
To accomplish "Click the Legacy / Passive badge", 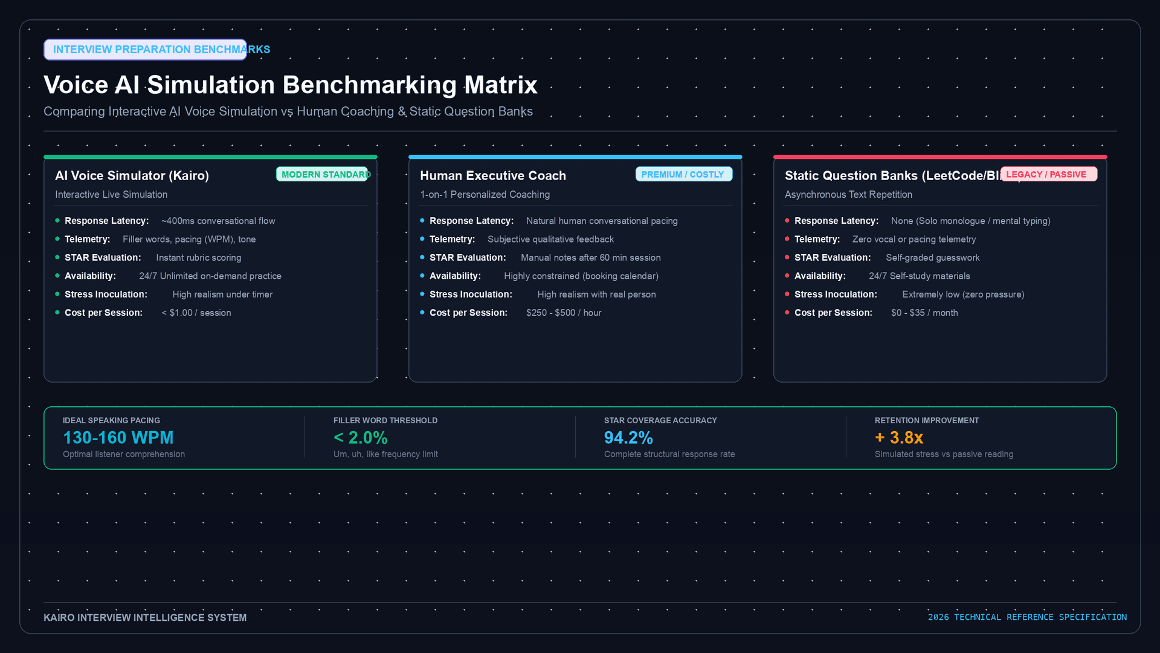I will coord(1049,174).
